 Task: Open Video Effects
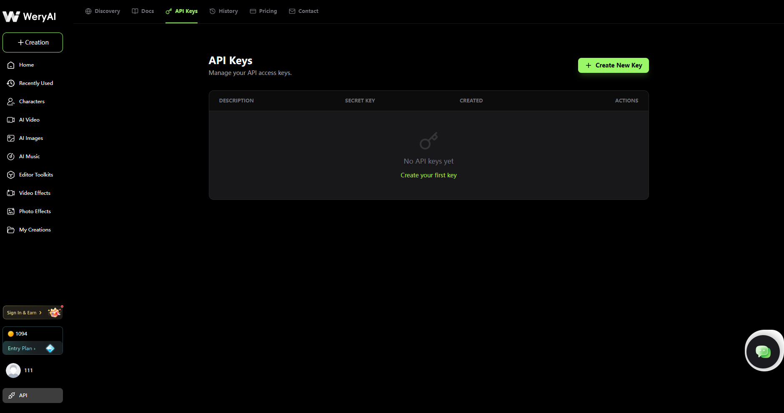tap(35, 193)
